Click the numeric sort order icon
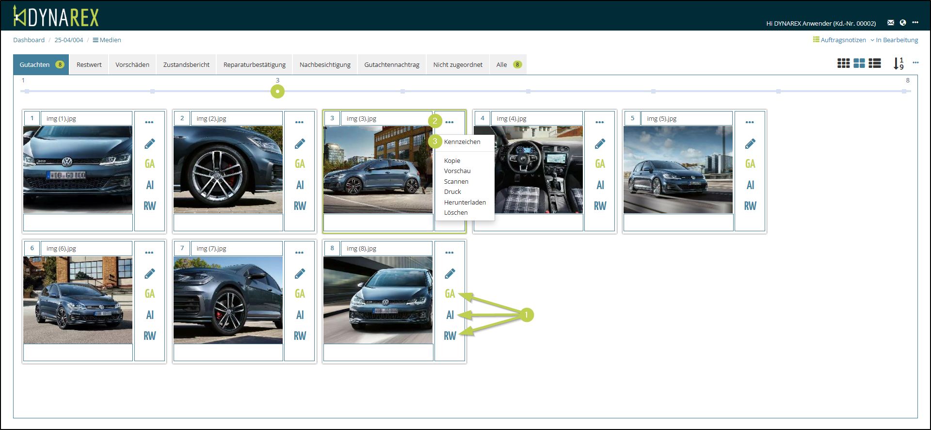The image size is (931, 430). click(x=898, y=64)
